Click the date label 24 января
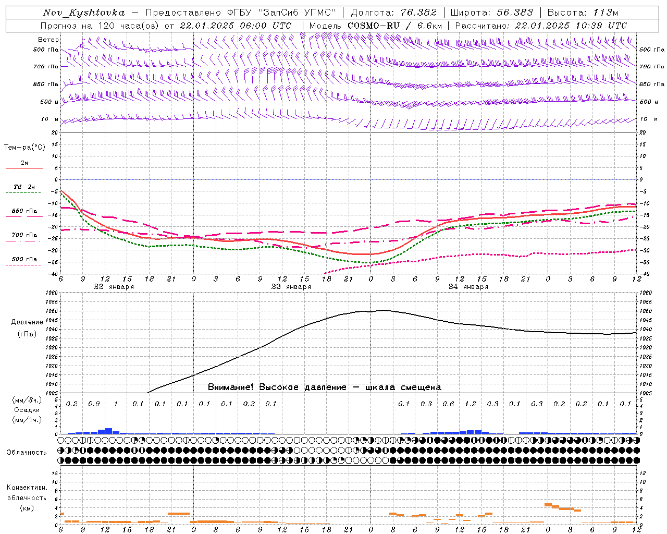 tap(468, 287)
